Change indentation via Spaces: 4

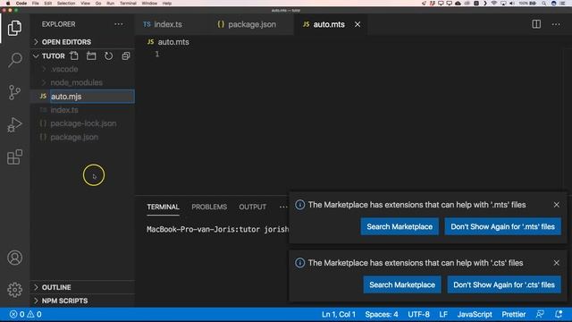pos(382,314)
